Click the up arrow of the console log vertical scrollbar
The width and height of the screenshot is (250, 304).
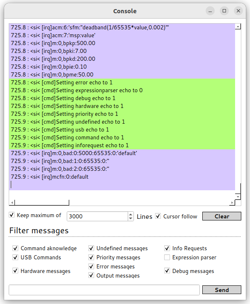tap(238, 26)
